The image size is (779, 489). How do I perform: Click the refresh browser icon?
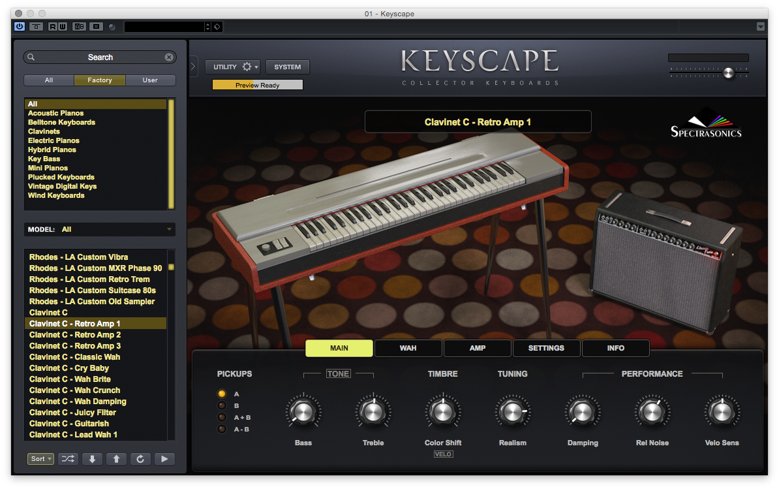point(140,459)
